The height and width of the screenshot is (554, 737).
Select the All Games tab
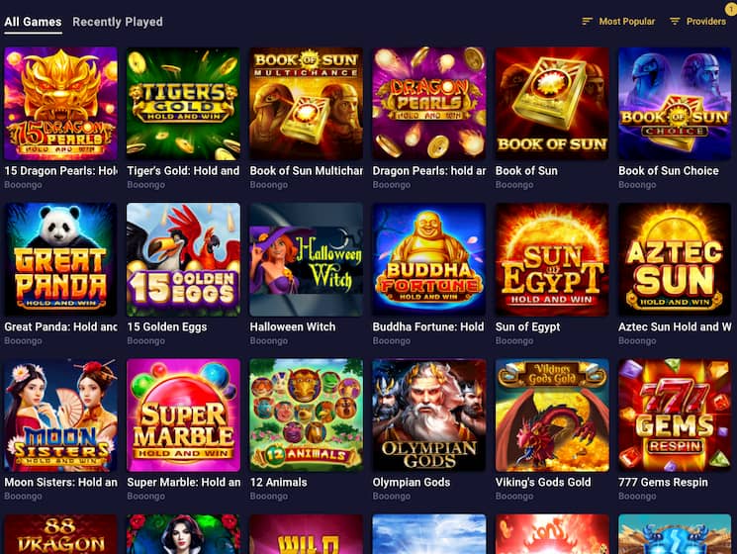(33, 22)
